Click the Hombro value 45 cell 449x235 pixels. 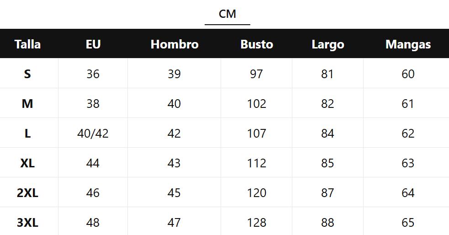click(x=174, y=193)
